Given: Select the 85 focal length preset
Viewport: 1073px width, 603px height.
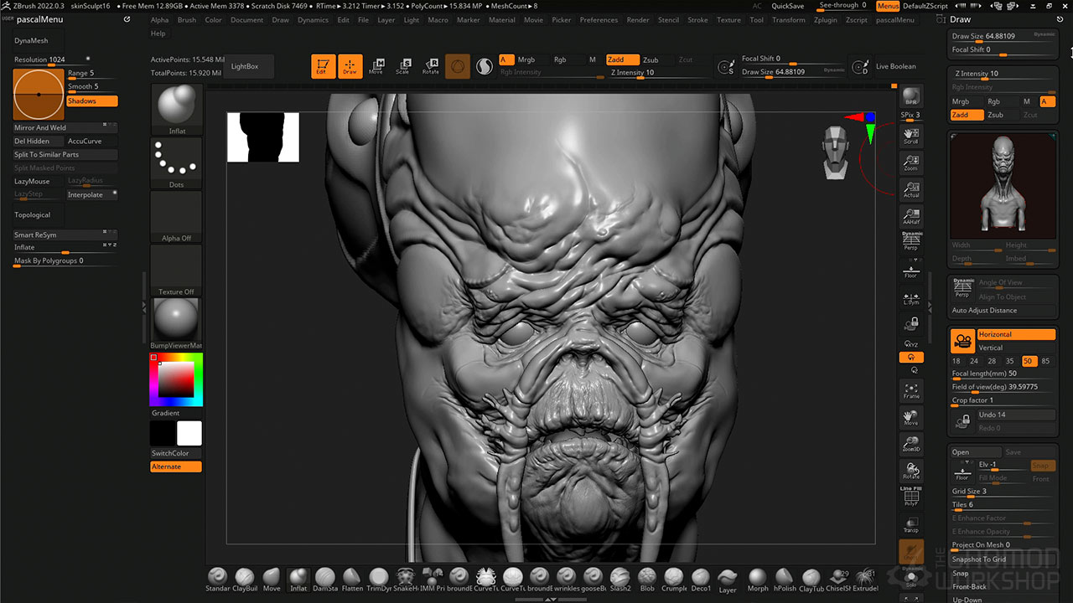Looking at the screenshot, I should [1045, 361].
